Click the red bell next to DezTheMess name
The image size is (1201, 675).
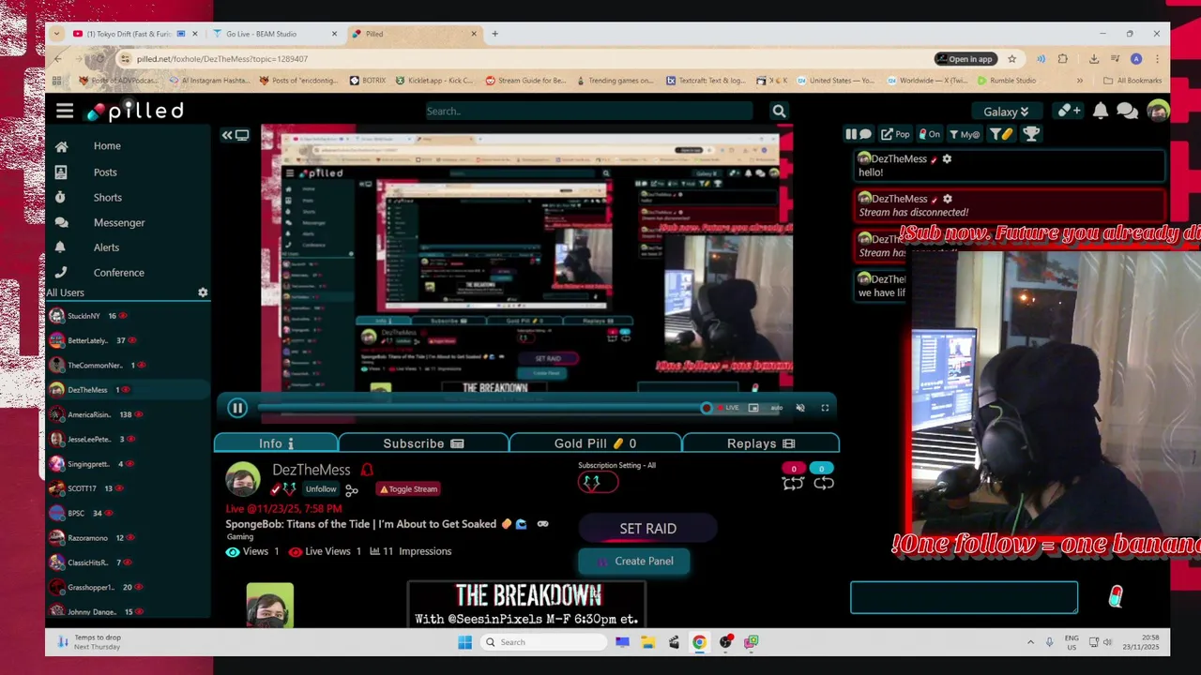367,470
